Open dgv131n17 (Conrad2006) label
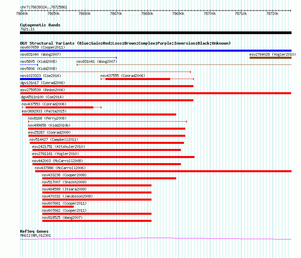The width and height of the screenshot is (301, 258). tap(43, 83)
